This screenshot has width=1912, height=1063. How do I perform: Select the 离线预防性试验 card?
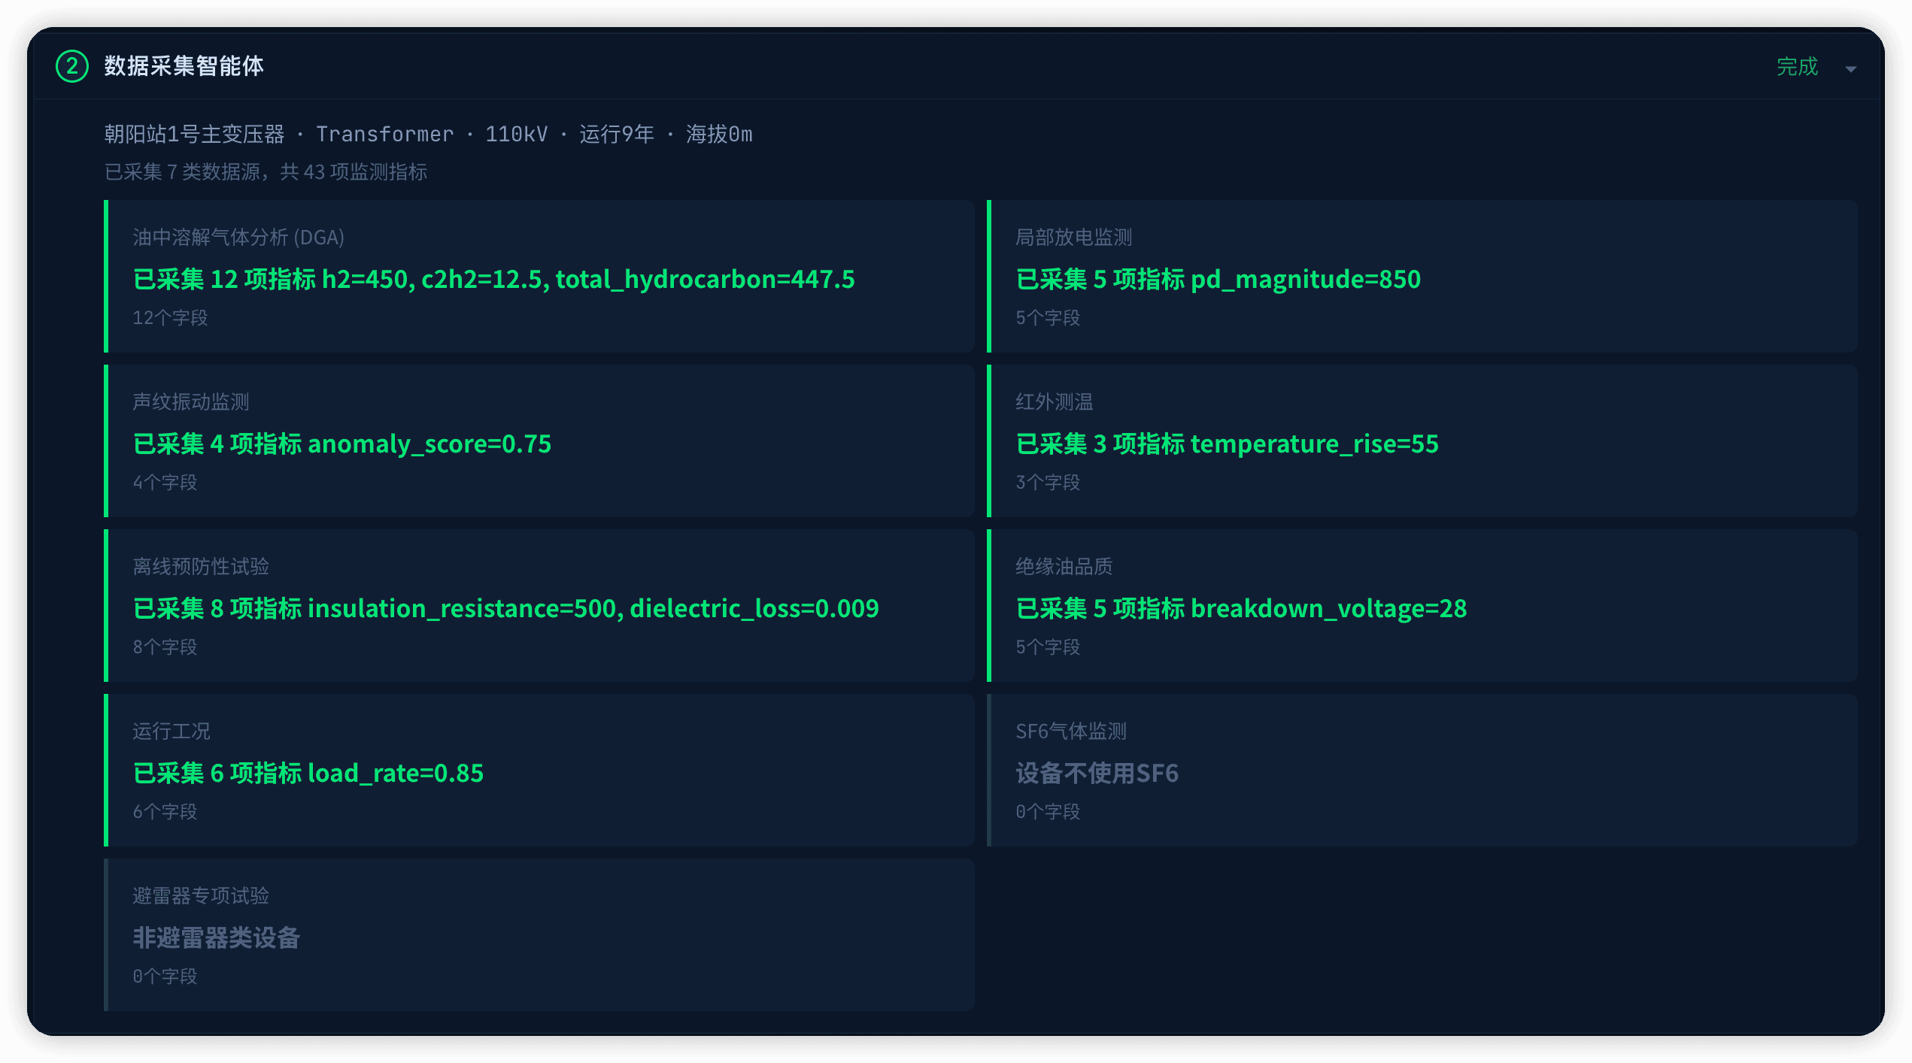pos(539,605)
